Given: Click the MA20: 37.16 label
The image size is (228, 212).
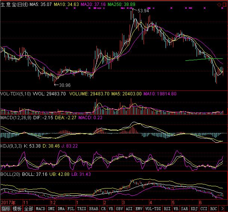Looking at the screenshot, I should pyautogui.click(x=93, y=4).
